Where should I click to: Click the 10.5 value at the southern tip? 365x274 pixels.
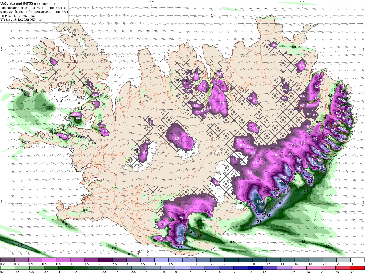click(179, 247)
